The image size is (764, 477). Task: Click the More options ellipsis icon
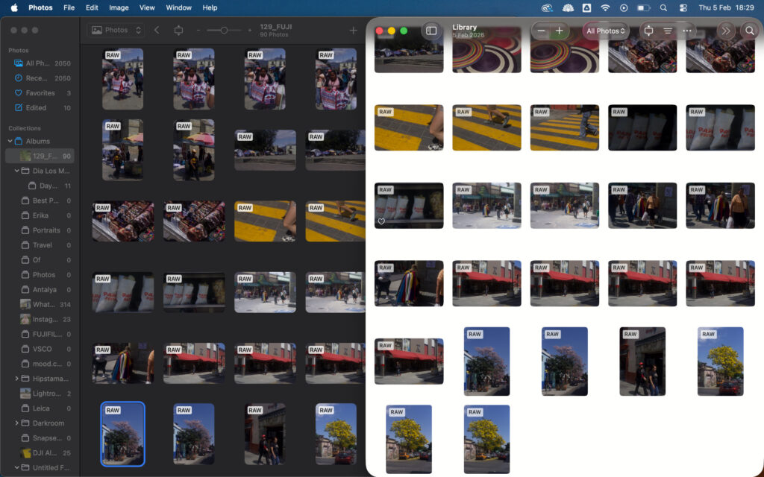(687, 31)
